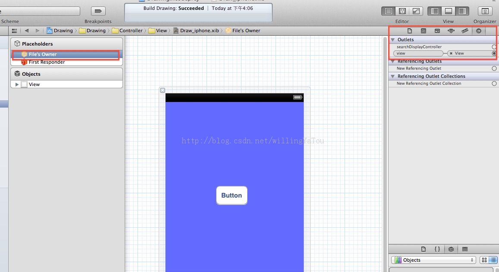Click the searchDisplayController outlet connection circle
Image resolution: width=499 pixels, height=272 pixels.
pos(494,47)
